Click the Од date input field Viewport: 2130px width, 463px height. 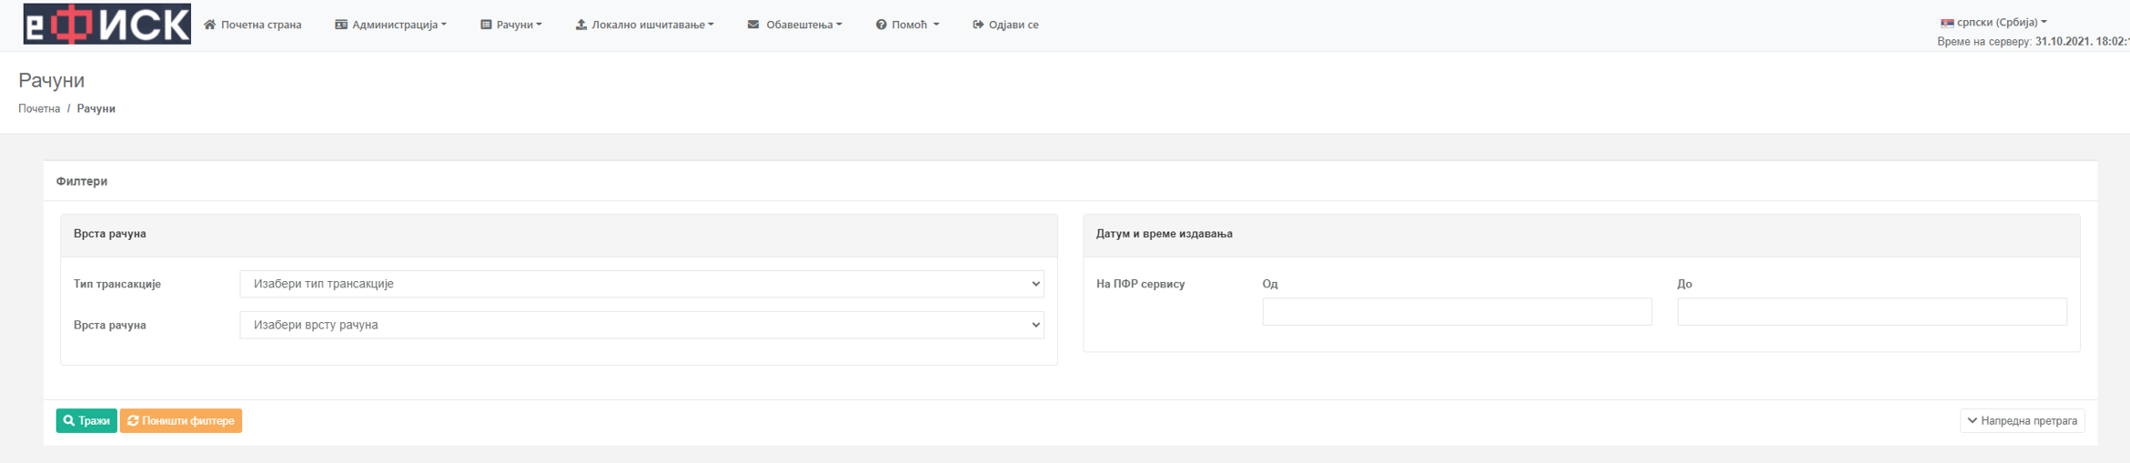click(x=1457, y=312)
